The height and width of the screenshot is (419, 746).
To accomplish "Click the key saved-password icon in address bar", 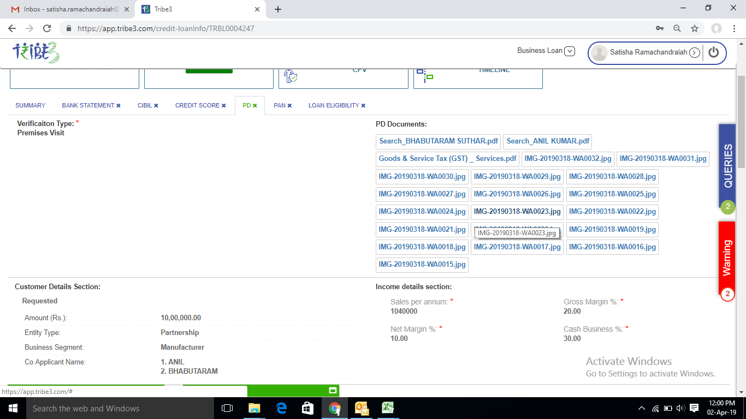I will click(x=660, y=28).
